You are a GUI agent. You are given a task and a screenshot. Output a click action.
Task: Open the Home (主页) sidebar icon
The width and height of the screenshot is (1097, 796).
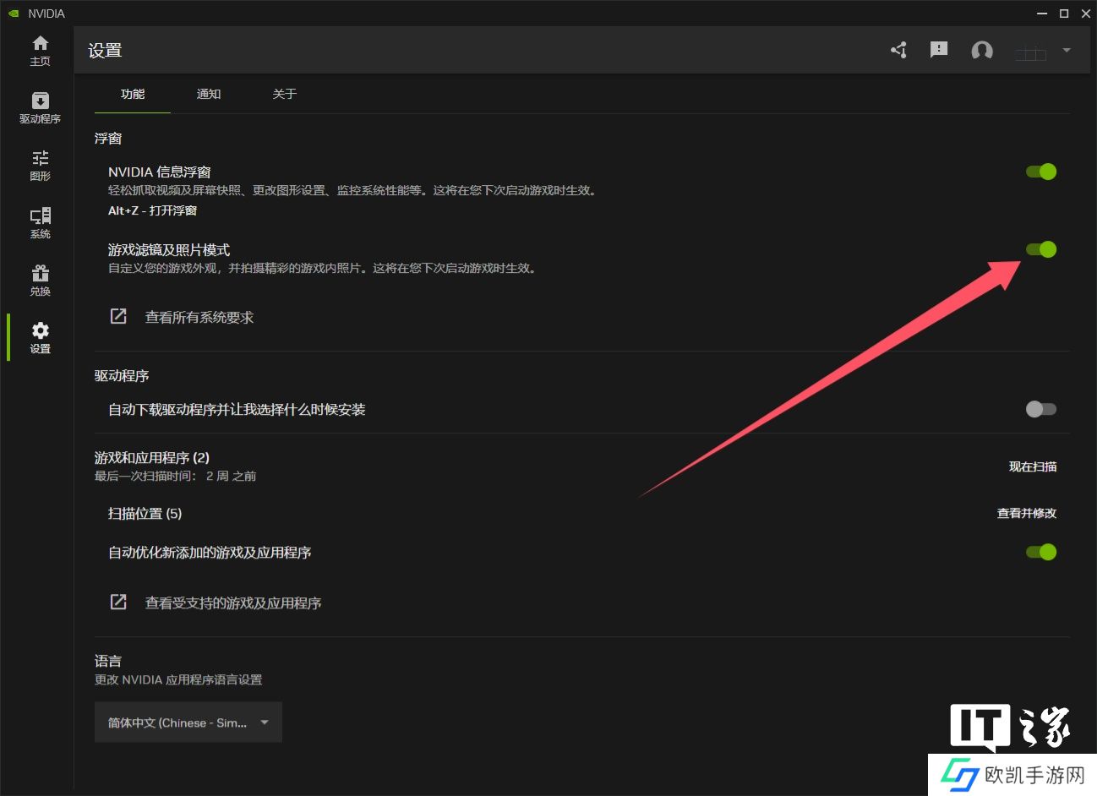point(40,50)
